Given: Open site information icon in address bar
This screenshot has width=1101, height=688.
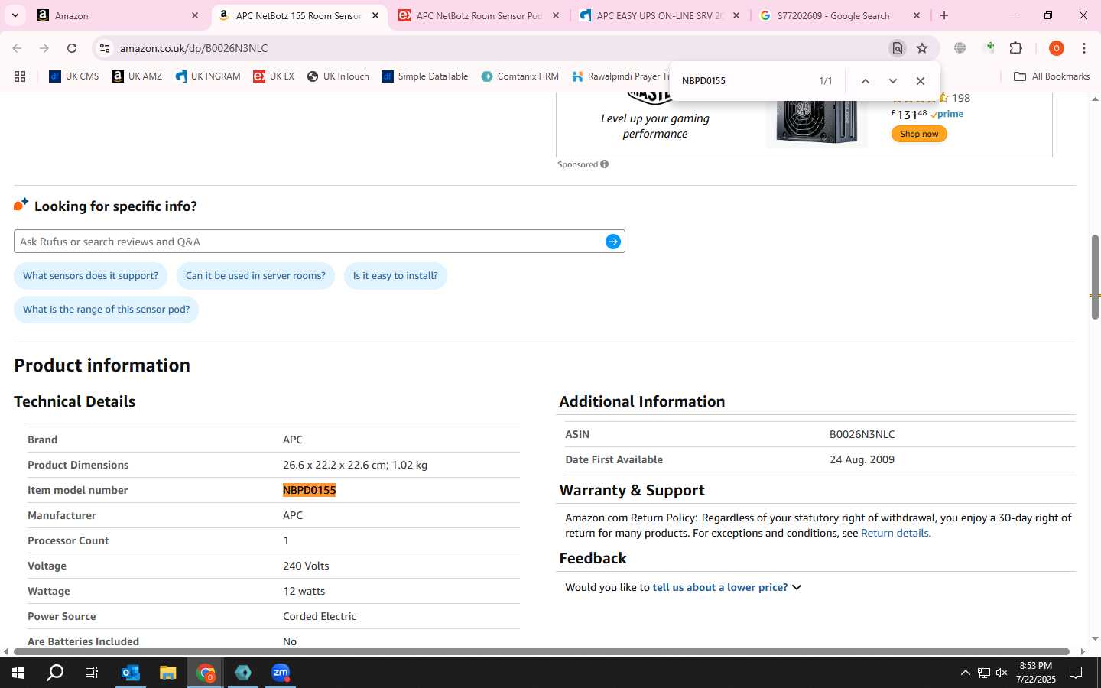Looking at the screenshot, I should tap(105, 48).
